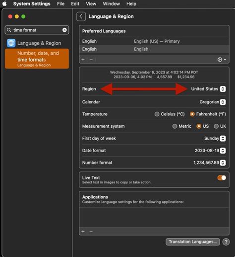This screenshot has height=257, width=235.
Task: Click the sample currency value $1,234.56
Action: 186,77
